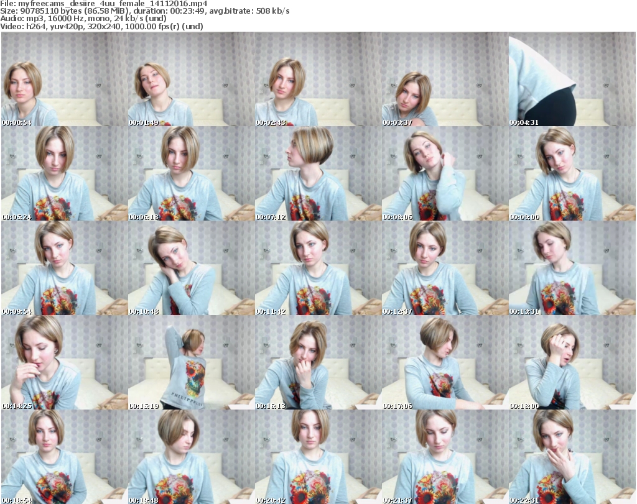Pick the 00:09:54 video frame
The image size is (637, 504).
click(65, 268)
